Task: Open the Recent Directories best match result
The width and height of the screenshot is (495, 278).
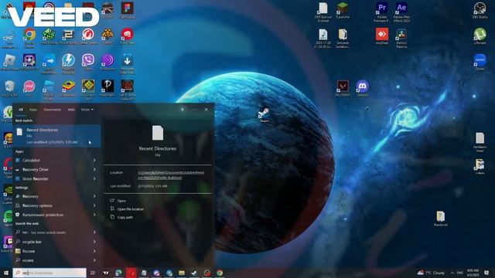Action: point(56,136)
